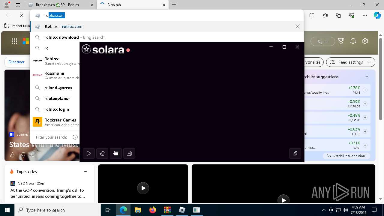Add the +0.48% stock to watchlist
Image resolution: width=384 pixels, height=216 pixels.
(x=365, y=118)
